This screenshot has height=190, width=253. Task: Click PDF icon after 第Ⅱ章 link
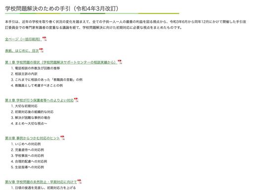pos(76,100)
